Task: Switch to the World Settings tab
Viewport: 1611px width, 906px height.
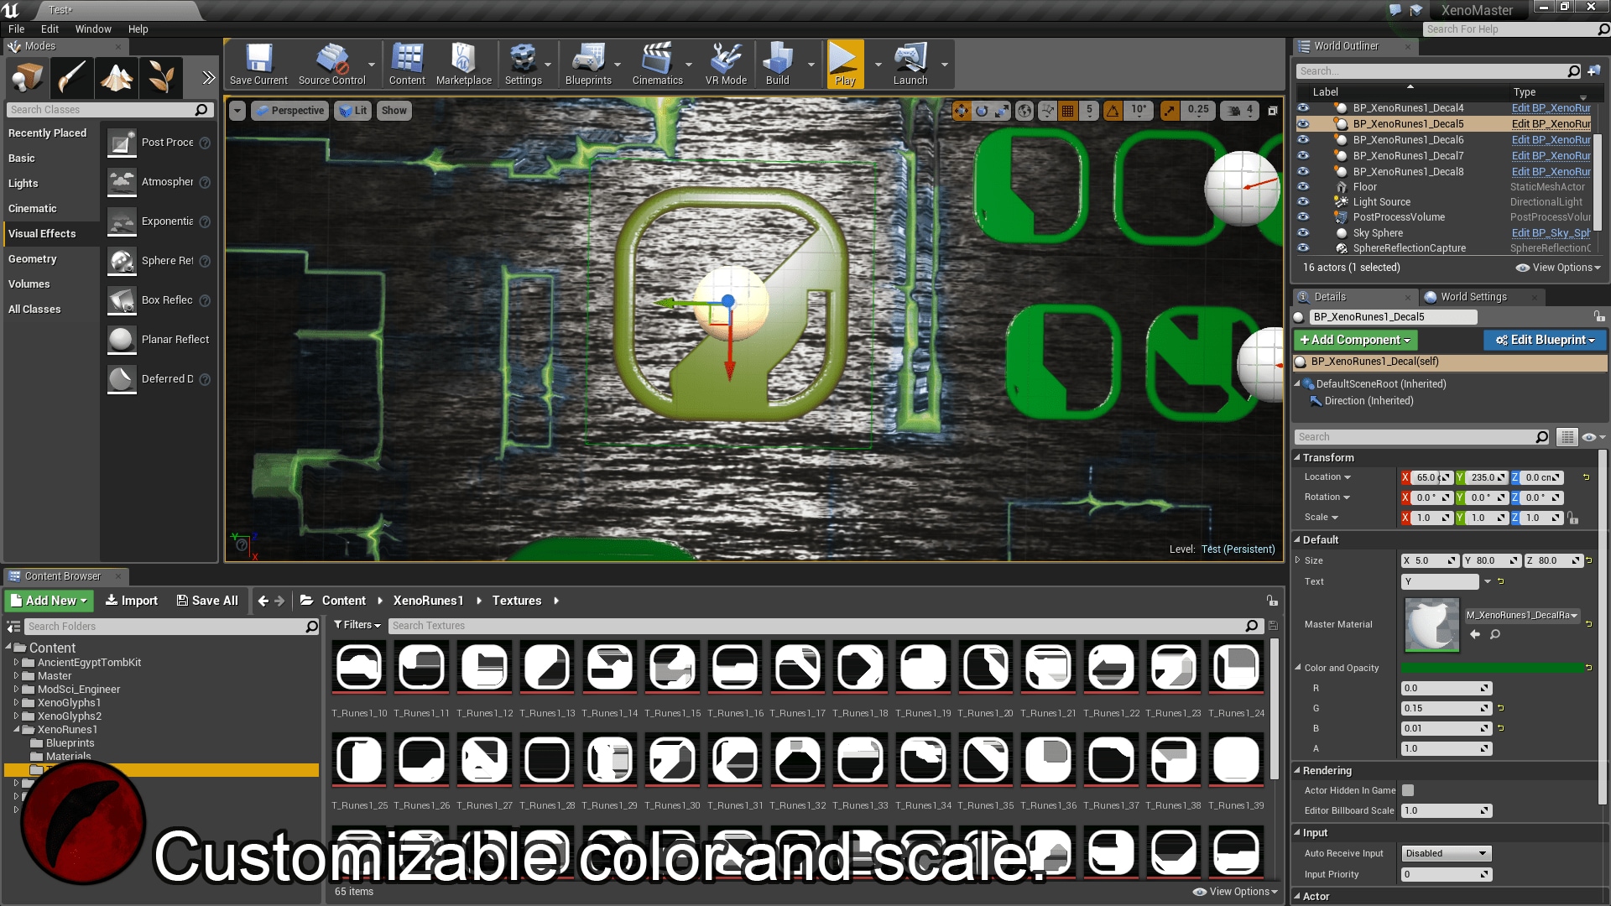Action: coord(1473,297)
